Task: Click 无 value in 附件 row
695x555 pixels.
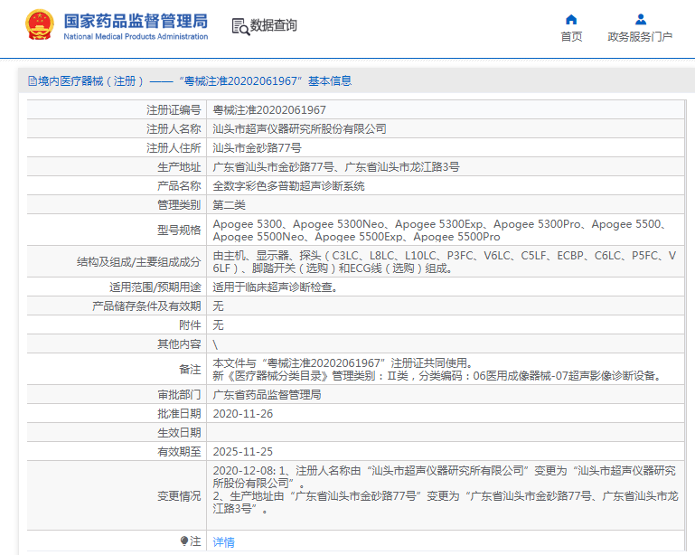Action: pos(218,325)
